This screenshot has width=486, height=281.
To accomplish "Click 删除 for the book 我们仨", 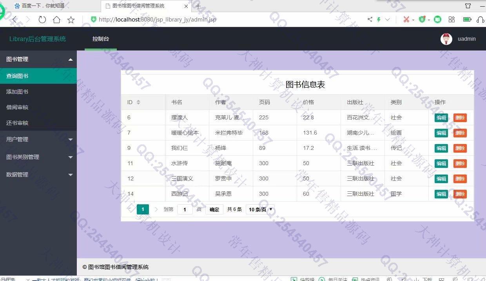I will tap(460, 148).
